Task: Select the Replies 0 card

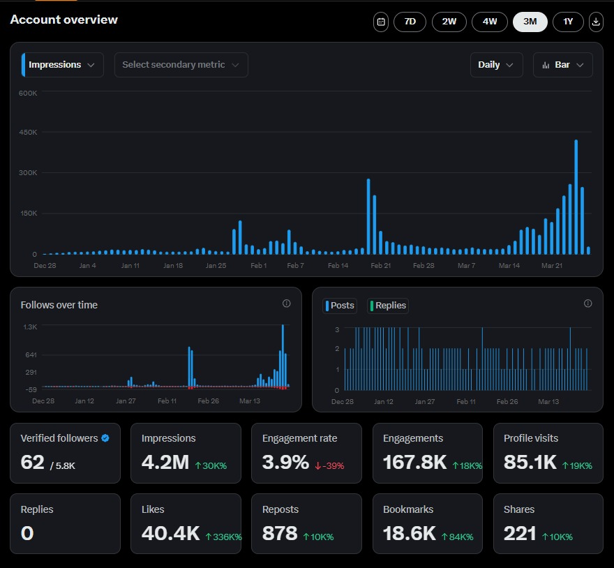Action: pyautogui.click(x=65, y=523)
